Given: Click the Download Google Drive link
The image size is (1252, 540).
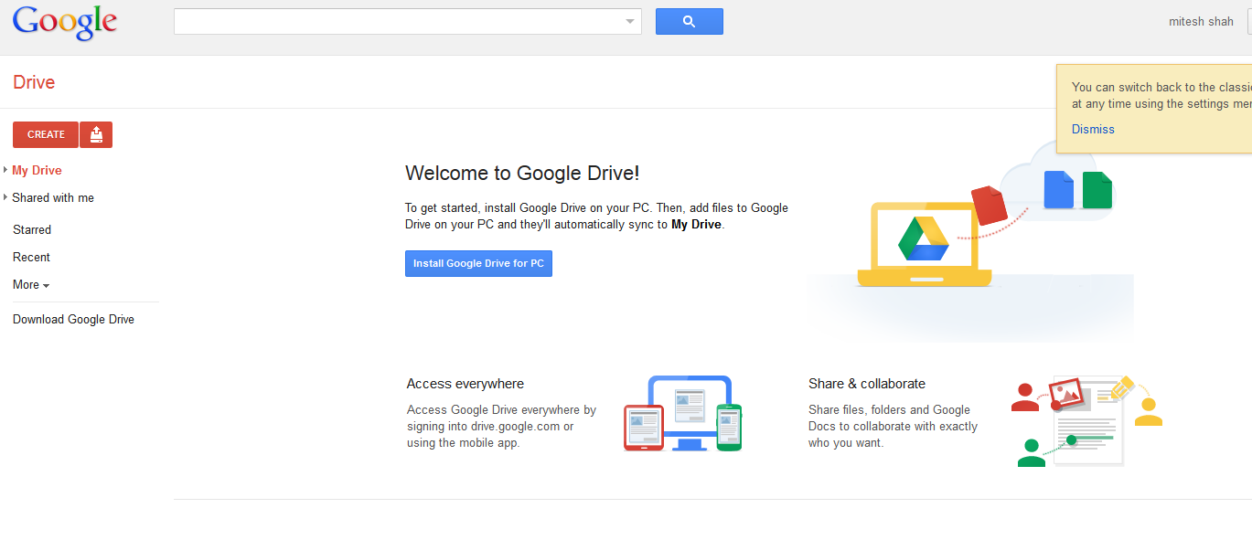Looking at the screenshot, I should pyautogui.click(x=73, y=319).
